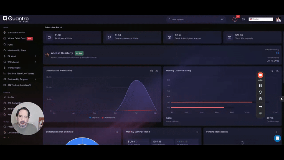This screenshot has width=284, height=160.
Task: Open EAs Real Time/Live Trades
Action: pos(21,73)
